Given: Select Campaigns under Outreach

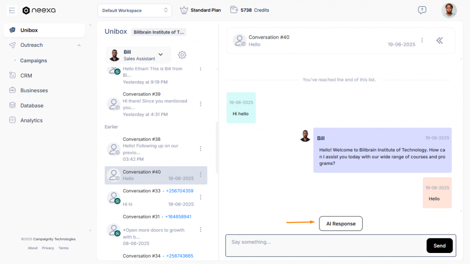Looking at the screenshot, I should pyautogui.click(x=34, y=61).
